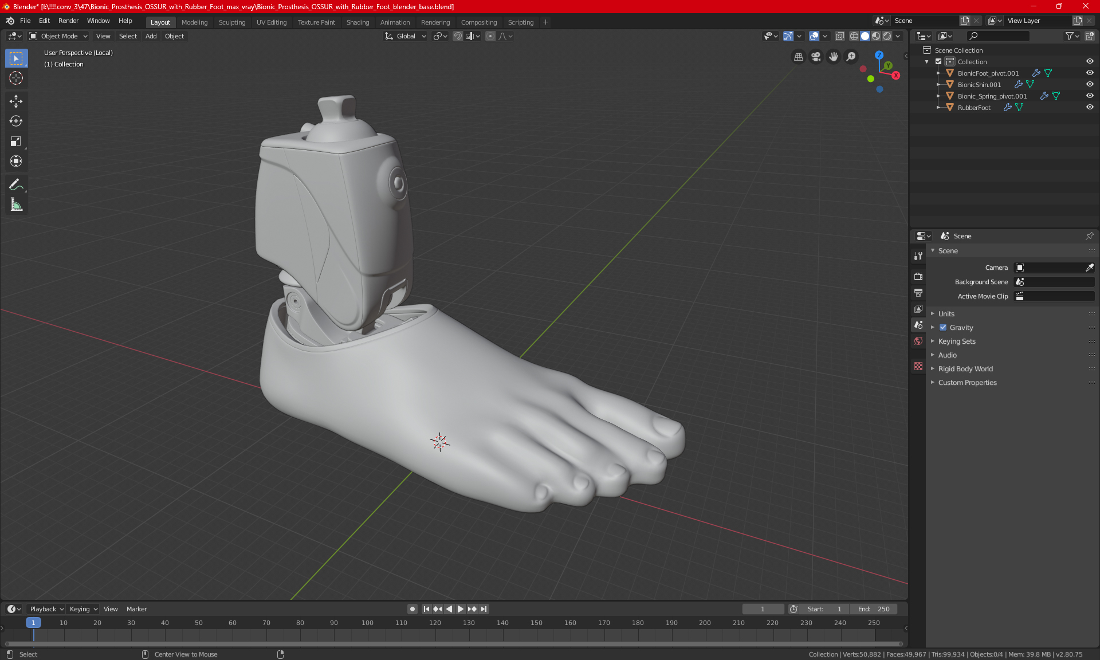1100x660 pixels.
Task: Click the zoom view magnifier icon
Action: 851,57
